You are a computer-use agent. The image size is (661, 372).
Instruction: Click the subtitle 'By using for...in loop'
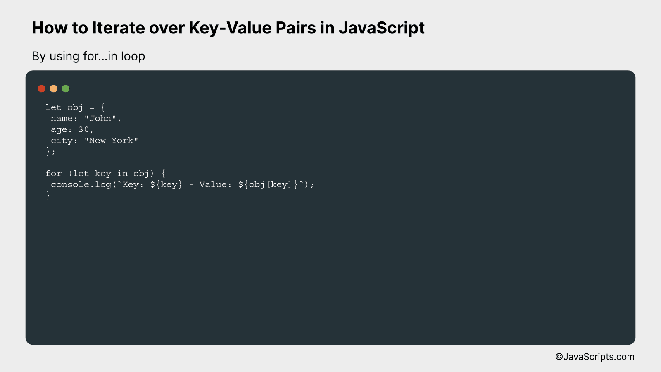coord(88,56)
